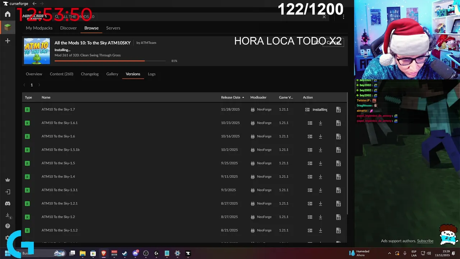The width and height of the screenshot is (460, 259).
Task: Click the Subscribe link
Action: [425, 241]
